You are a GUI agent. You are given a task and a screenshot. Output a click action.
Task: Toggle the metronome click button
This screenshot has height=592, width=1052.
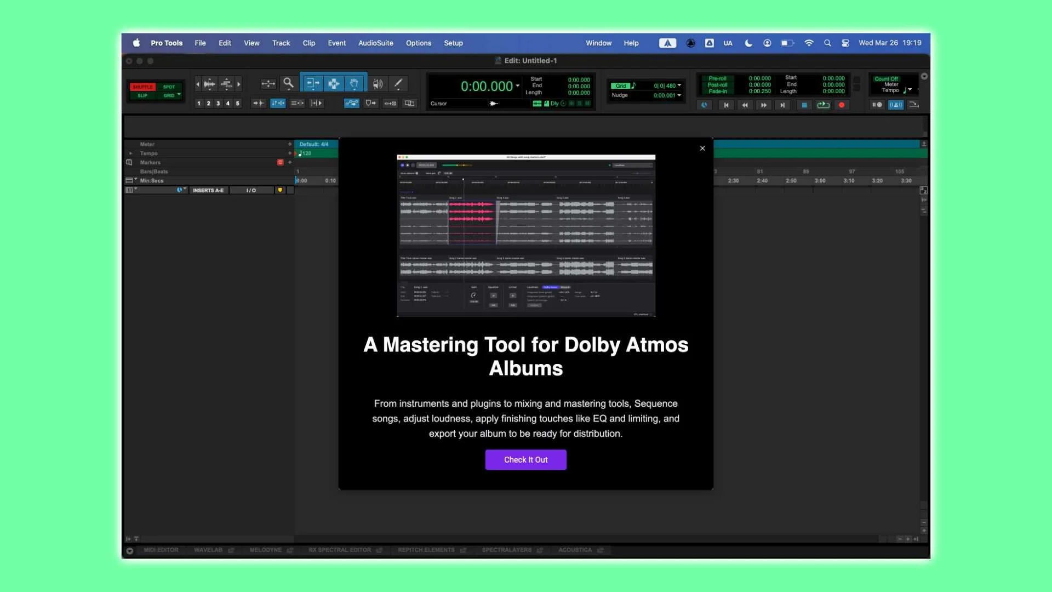tap(896, 105)
